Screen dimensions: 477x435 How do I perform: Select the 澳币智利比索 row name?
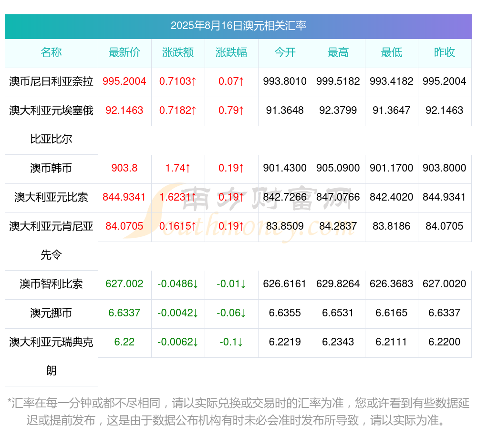[x=51, y=283]
